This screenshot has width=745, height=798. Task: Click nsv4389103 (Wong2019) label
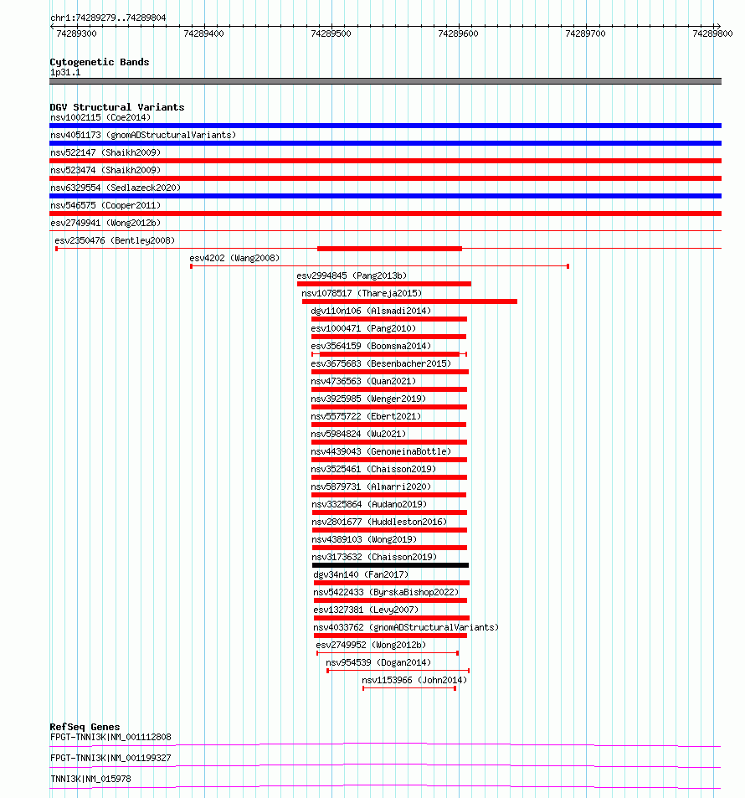[x=364, y=539]
